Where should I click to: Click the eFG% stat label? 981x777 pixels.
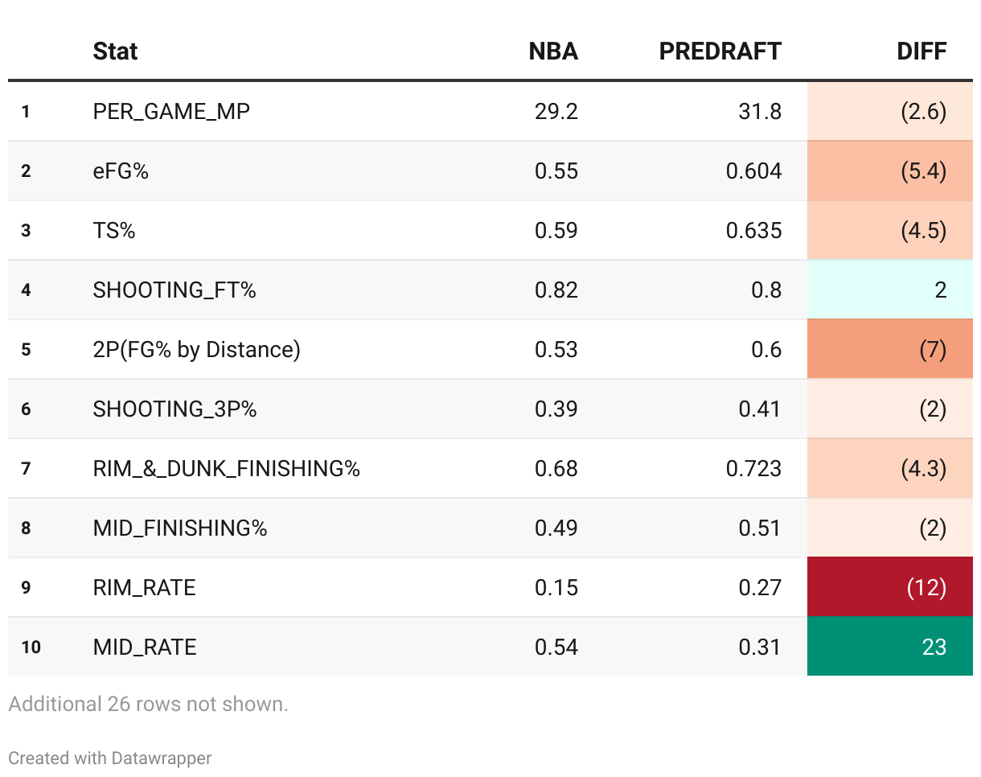coord(121,171)
